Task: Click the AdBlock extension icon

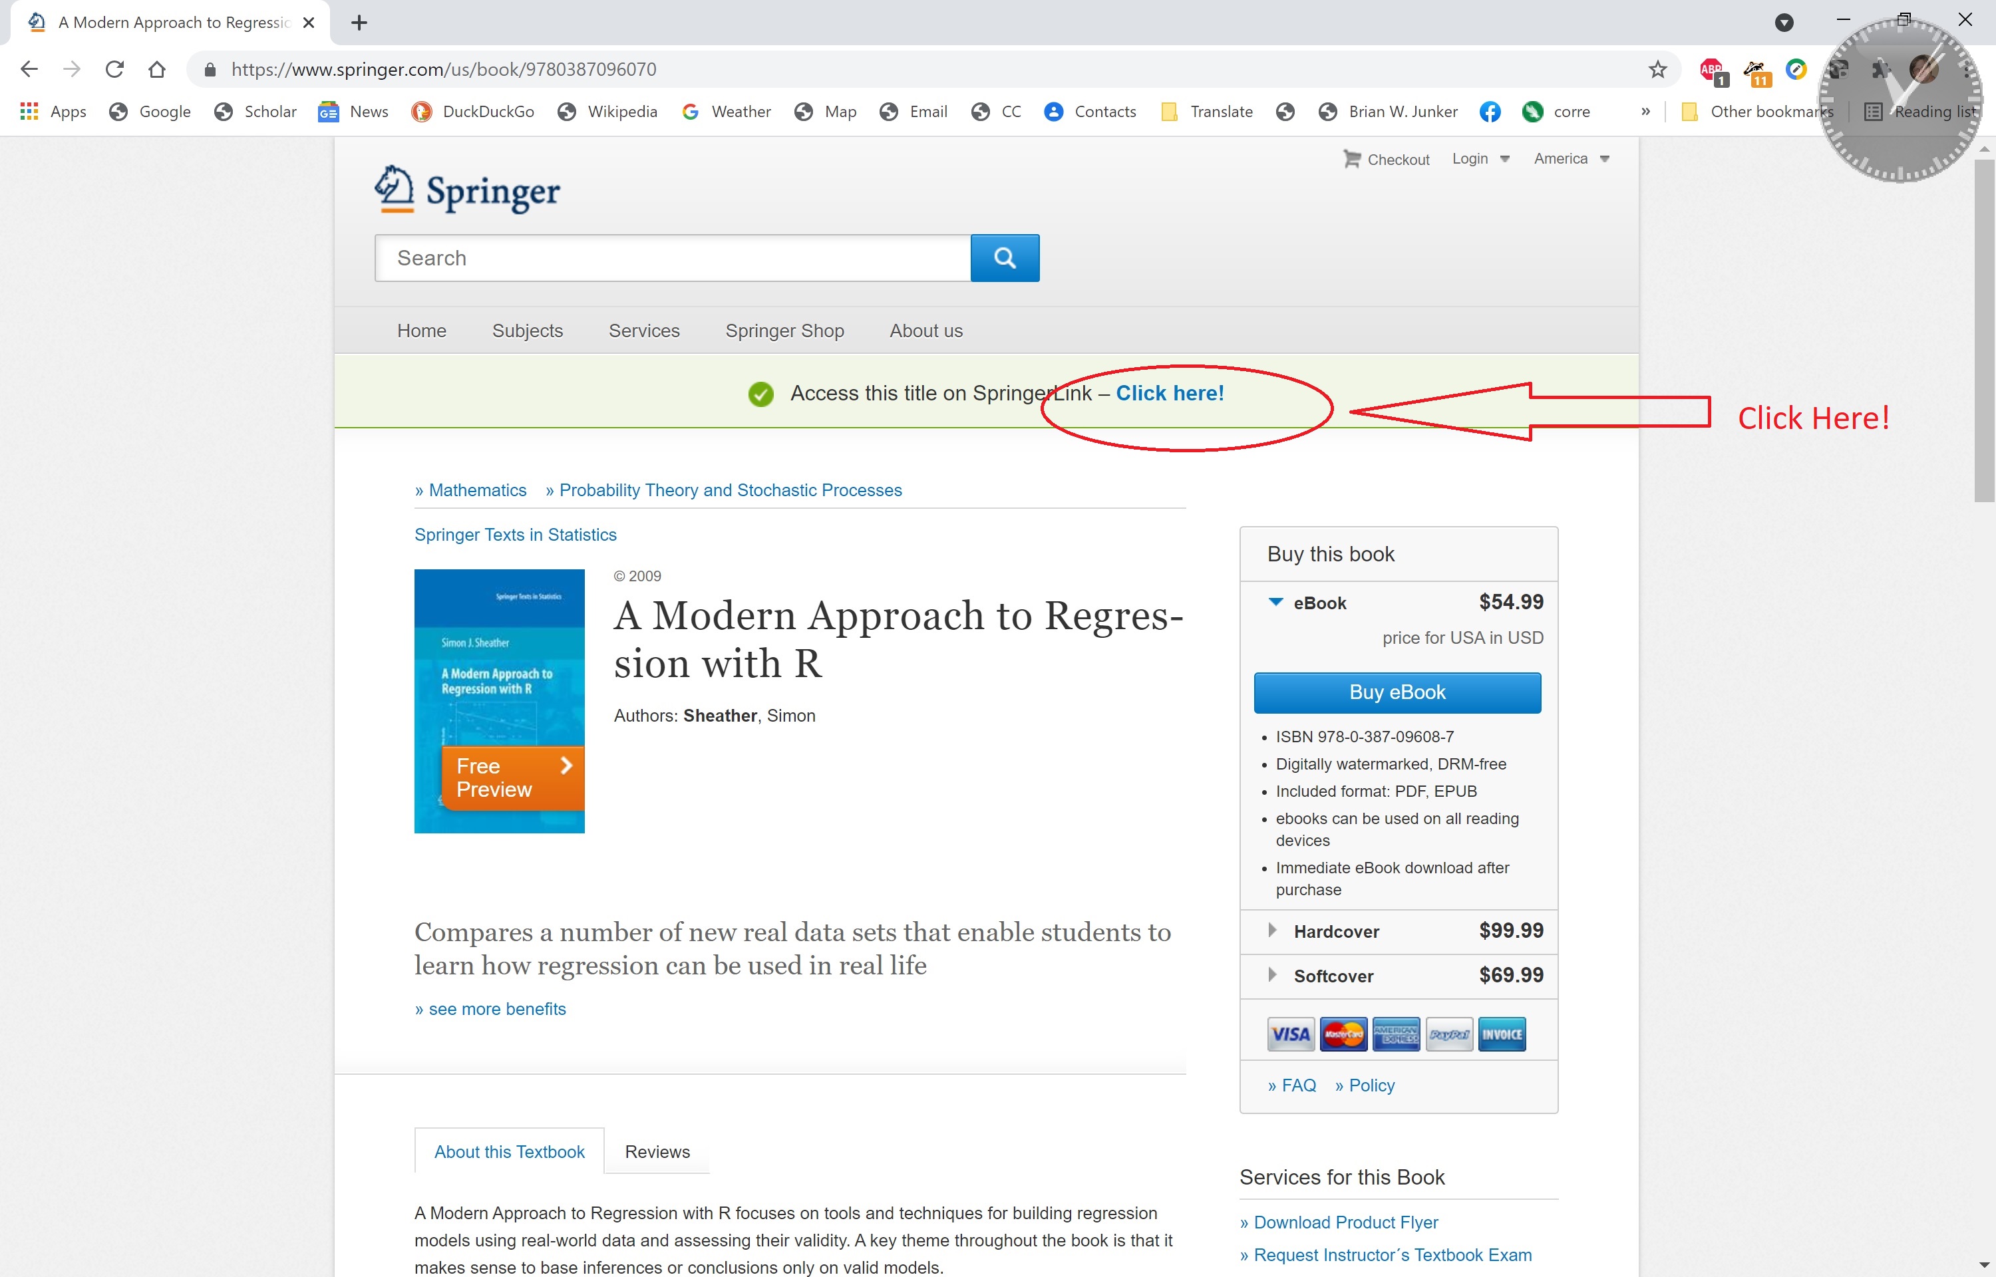Action: (x=1713, y=71)
